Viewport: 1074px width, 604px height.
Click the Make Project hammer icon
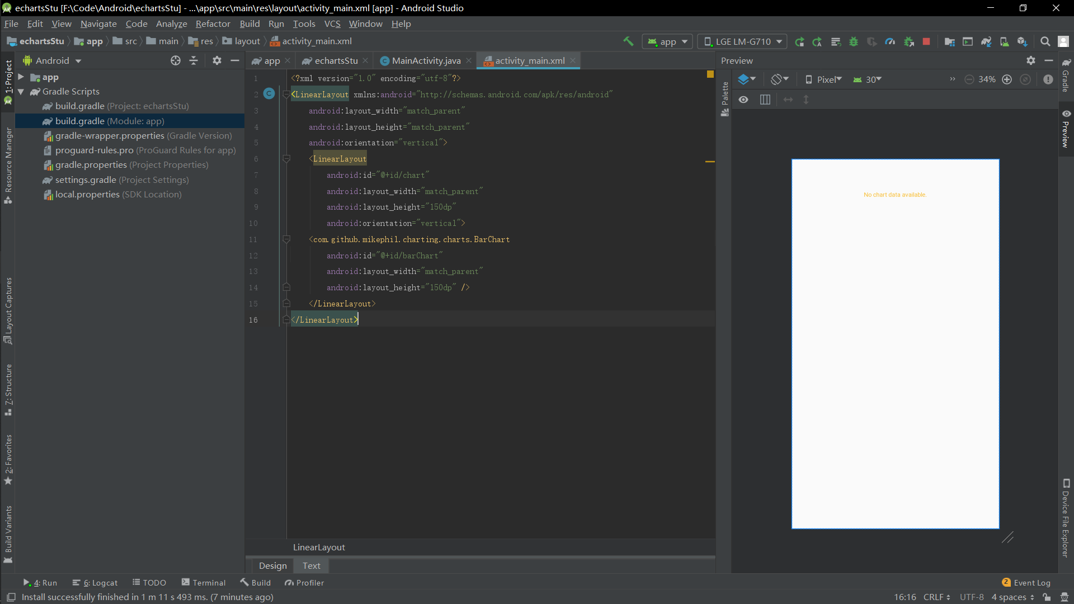coord(628,41)
